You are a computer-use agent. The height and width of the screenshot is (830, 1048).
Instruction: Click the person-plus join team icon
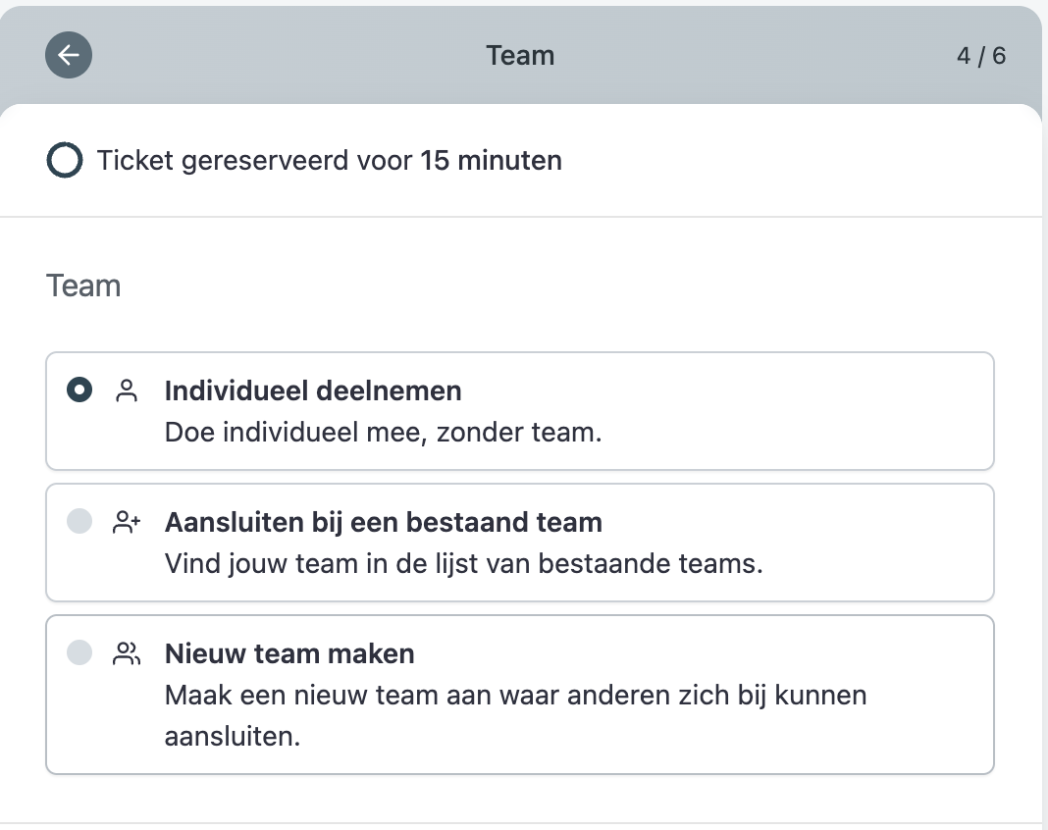coord(127,522)
